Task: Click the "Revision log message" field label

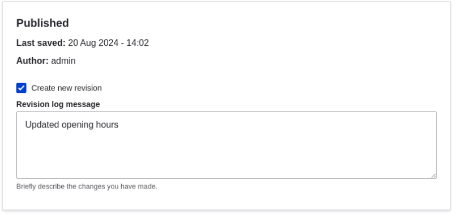Action: pyautogui.click(x=58, y=104)
